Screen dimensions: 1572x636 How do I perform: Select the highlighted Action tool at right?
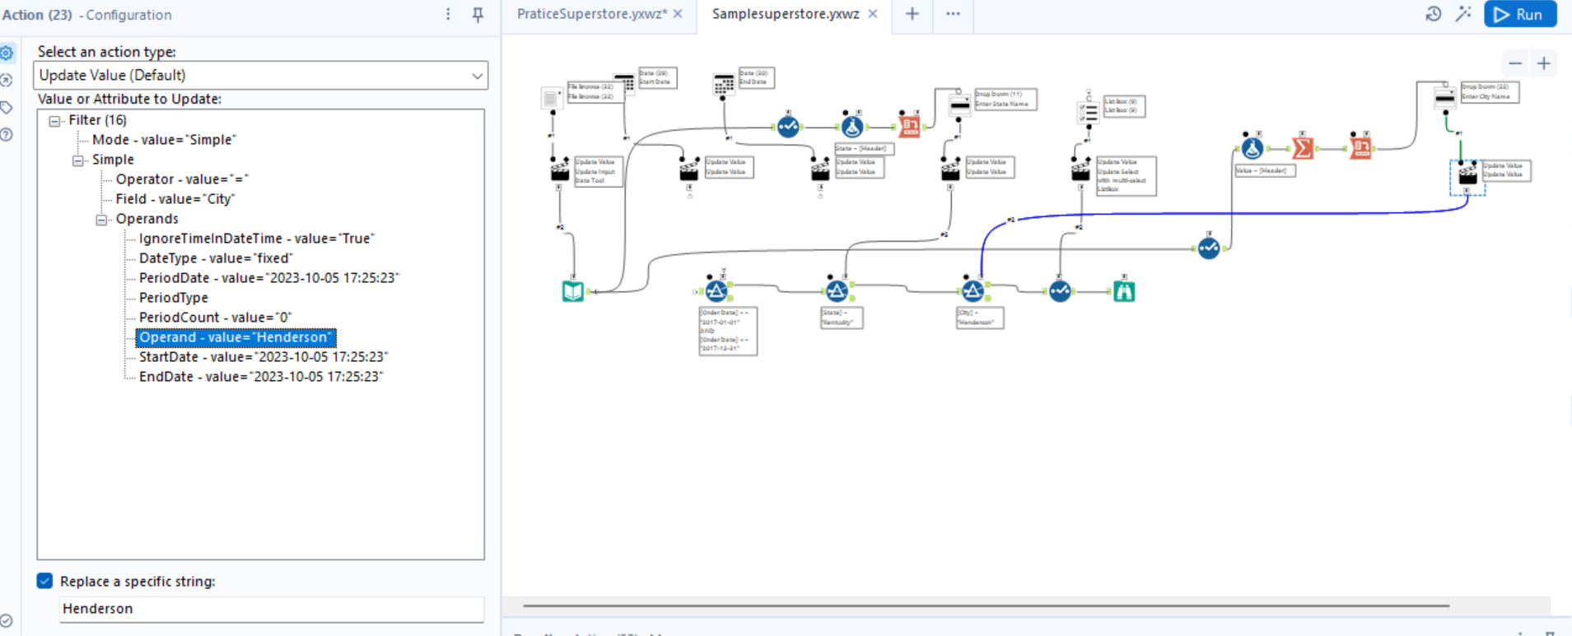[x=1467, y=175]
